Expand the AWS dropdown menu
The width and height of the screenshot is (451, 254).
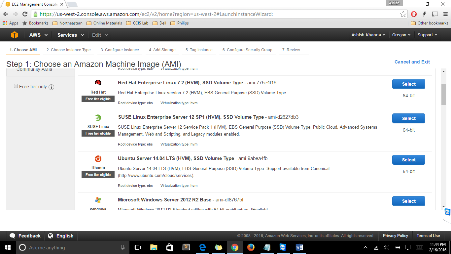pos(39,35)
